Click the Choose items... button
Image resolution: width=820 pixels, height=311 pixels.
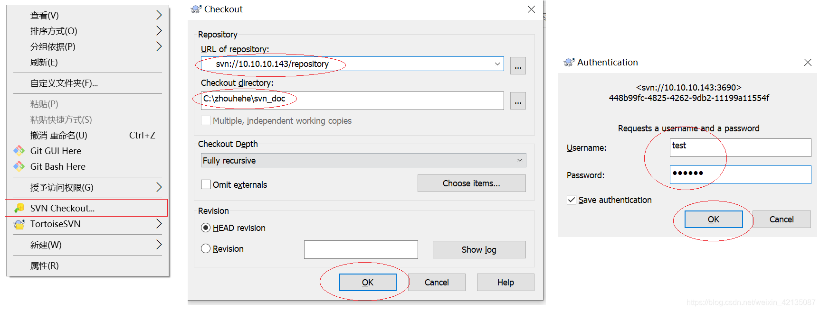(471, 183)
